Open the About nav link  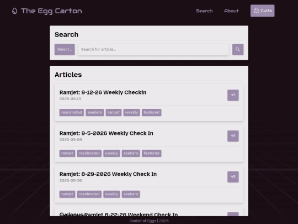(x=231, y=11)
